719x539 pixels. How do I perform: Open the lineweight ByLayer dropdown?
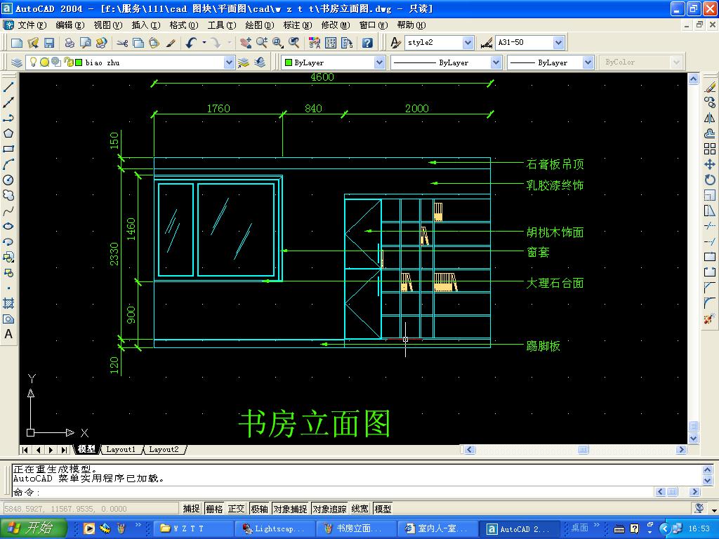point(588,62)
